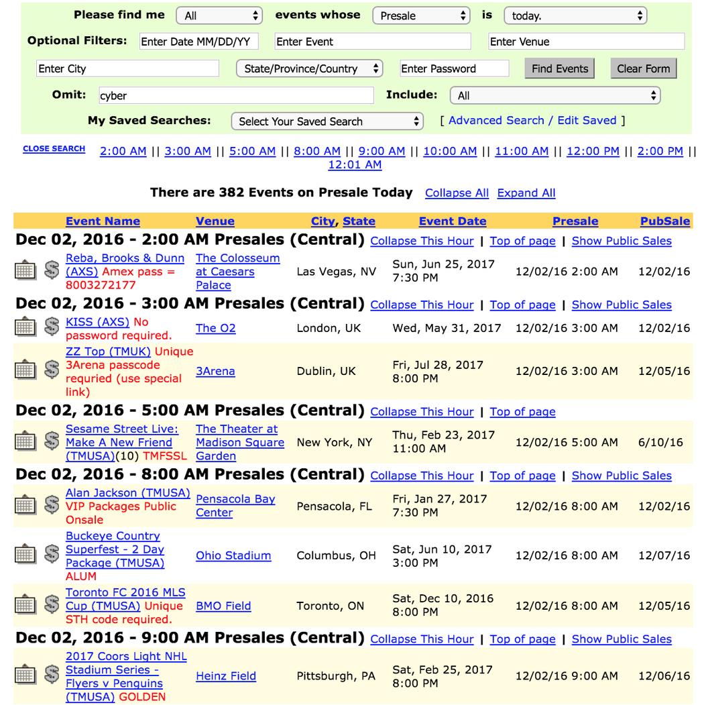Open KISS (AXS) event link
This screenshot has height=705, width=704.
coord(97,322)
